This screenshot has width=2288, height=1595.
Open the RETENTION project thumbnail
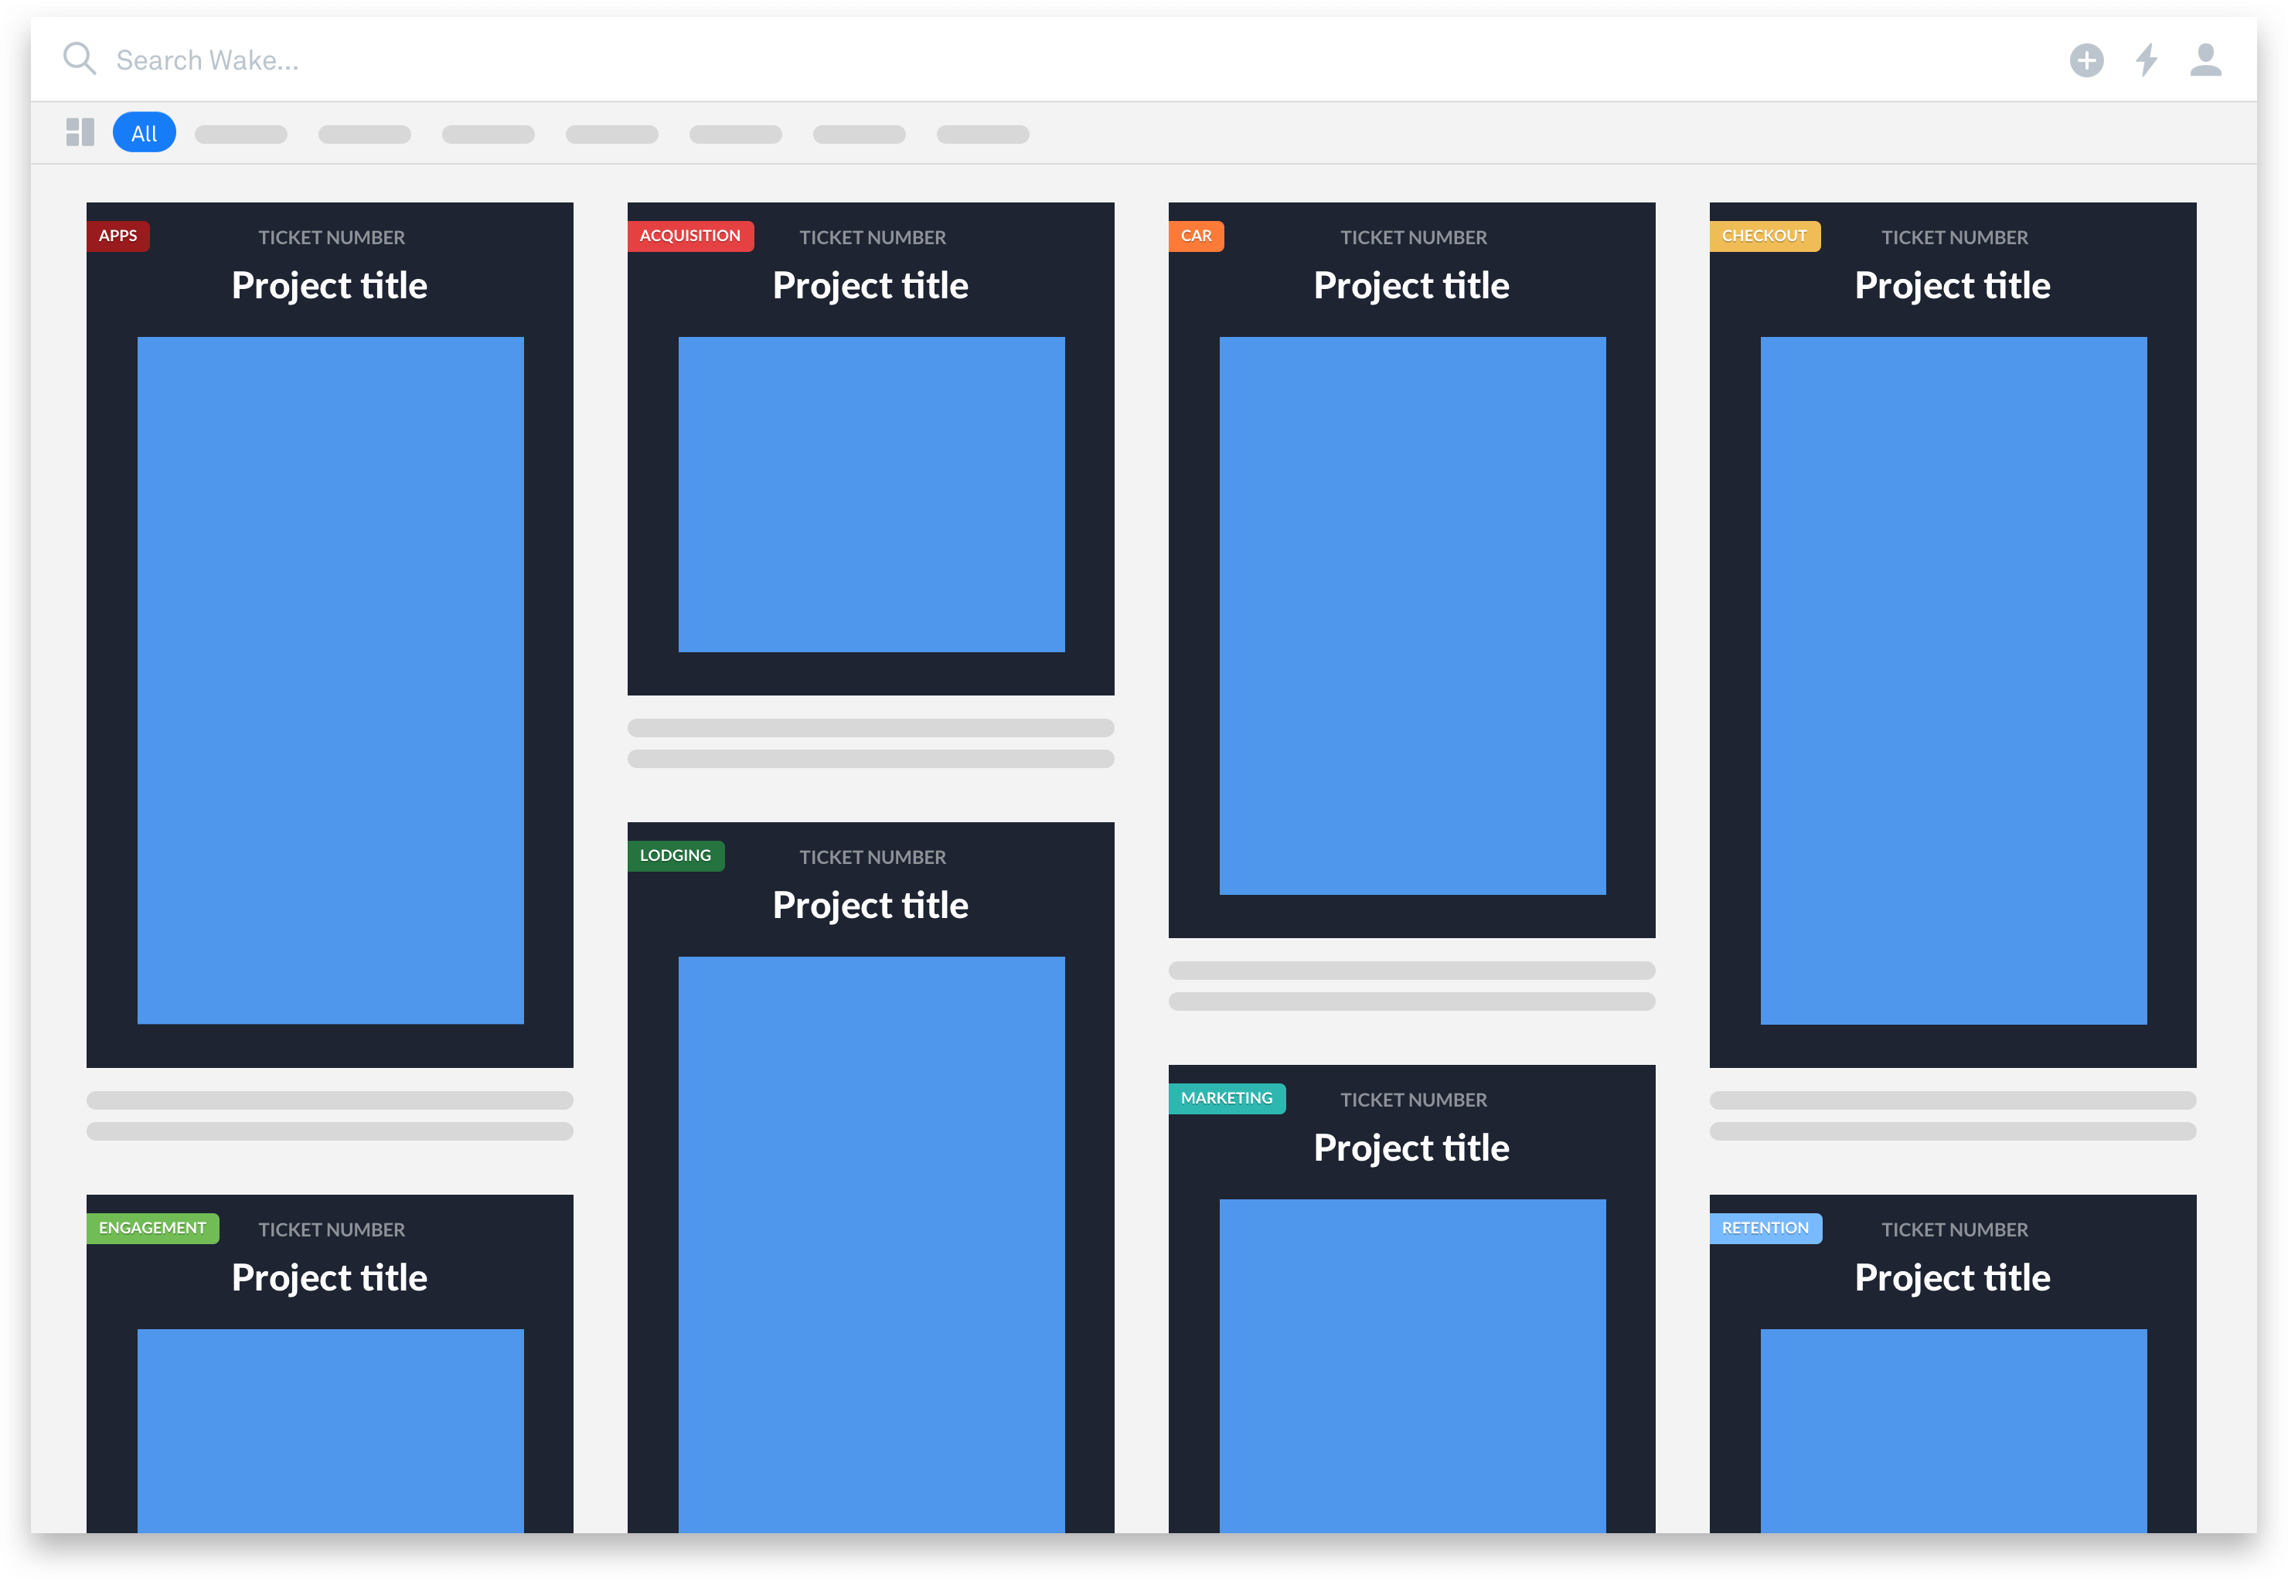(1953, 1430)
